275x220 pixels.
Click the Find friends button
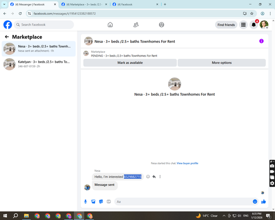click(x=226, y=25)
